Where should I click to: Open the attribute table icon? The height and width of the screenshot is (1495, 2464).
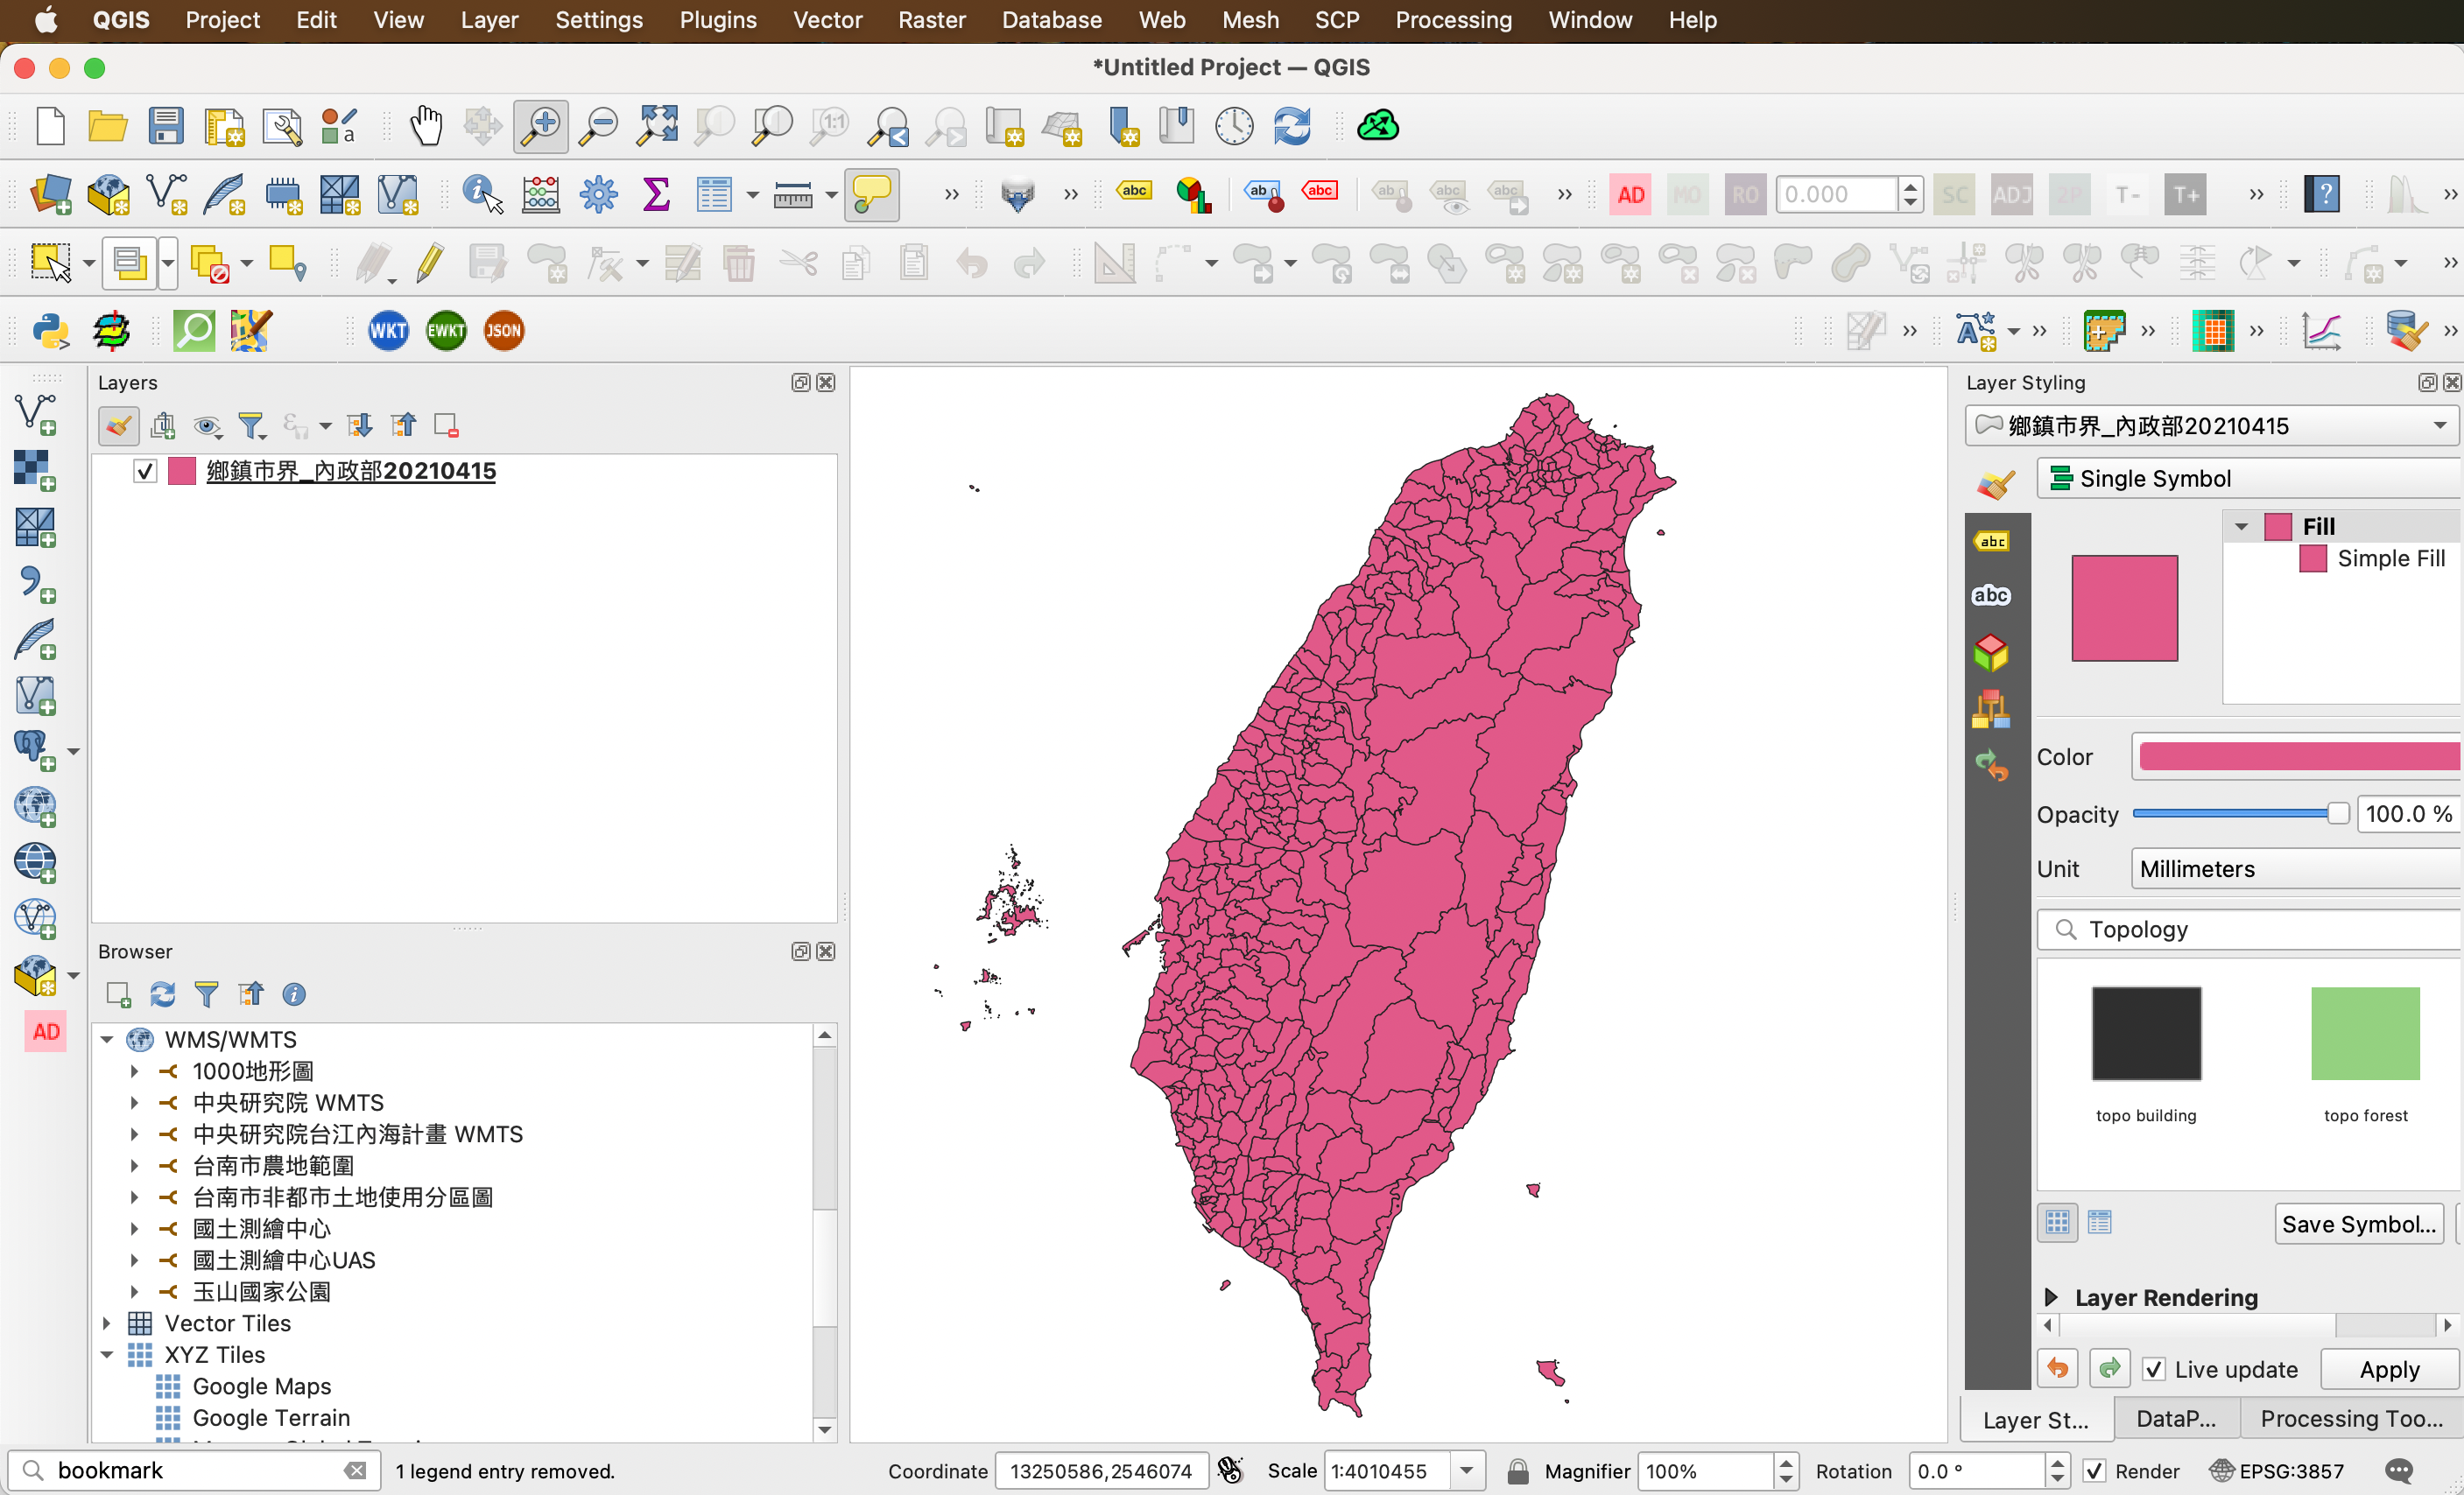[x=714, y=193]
